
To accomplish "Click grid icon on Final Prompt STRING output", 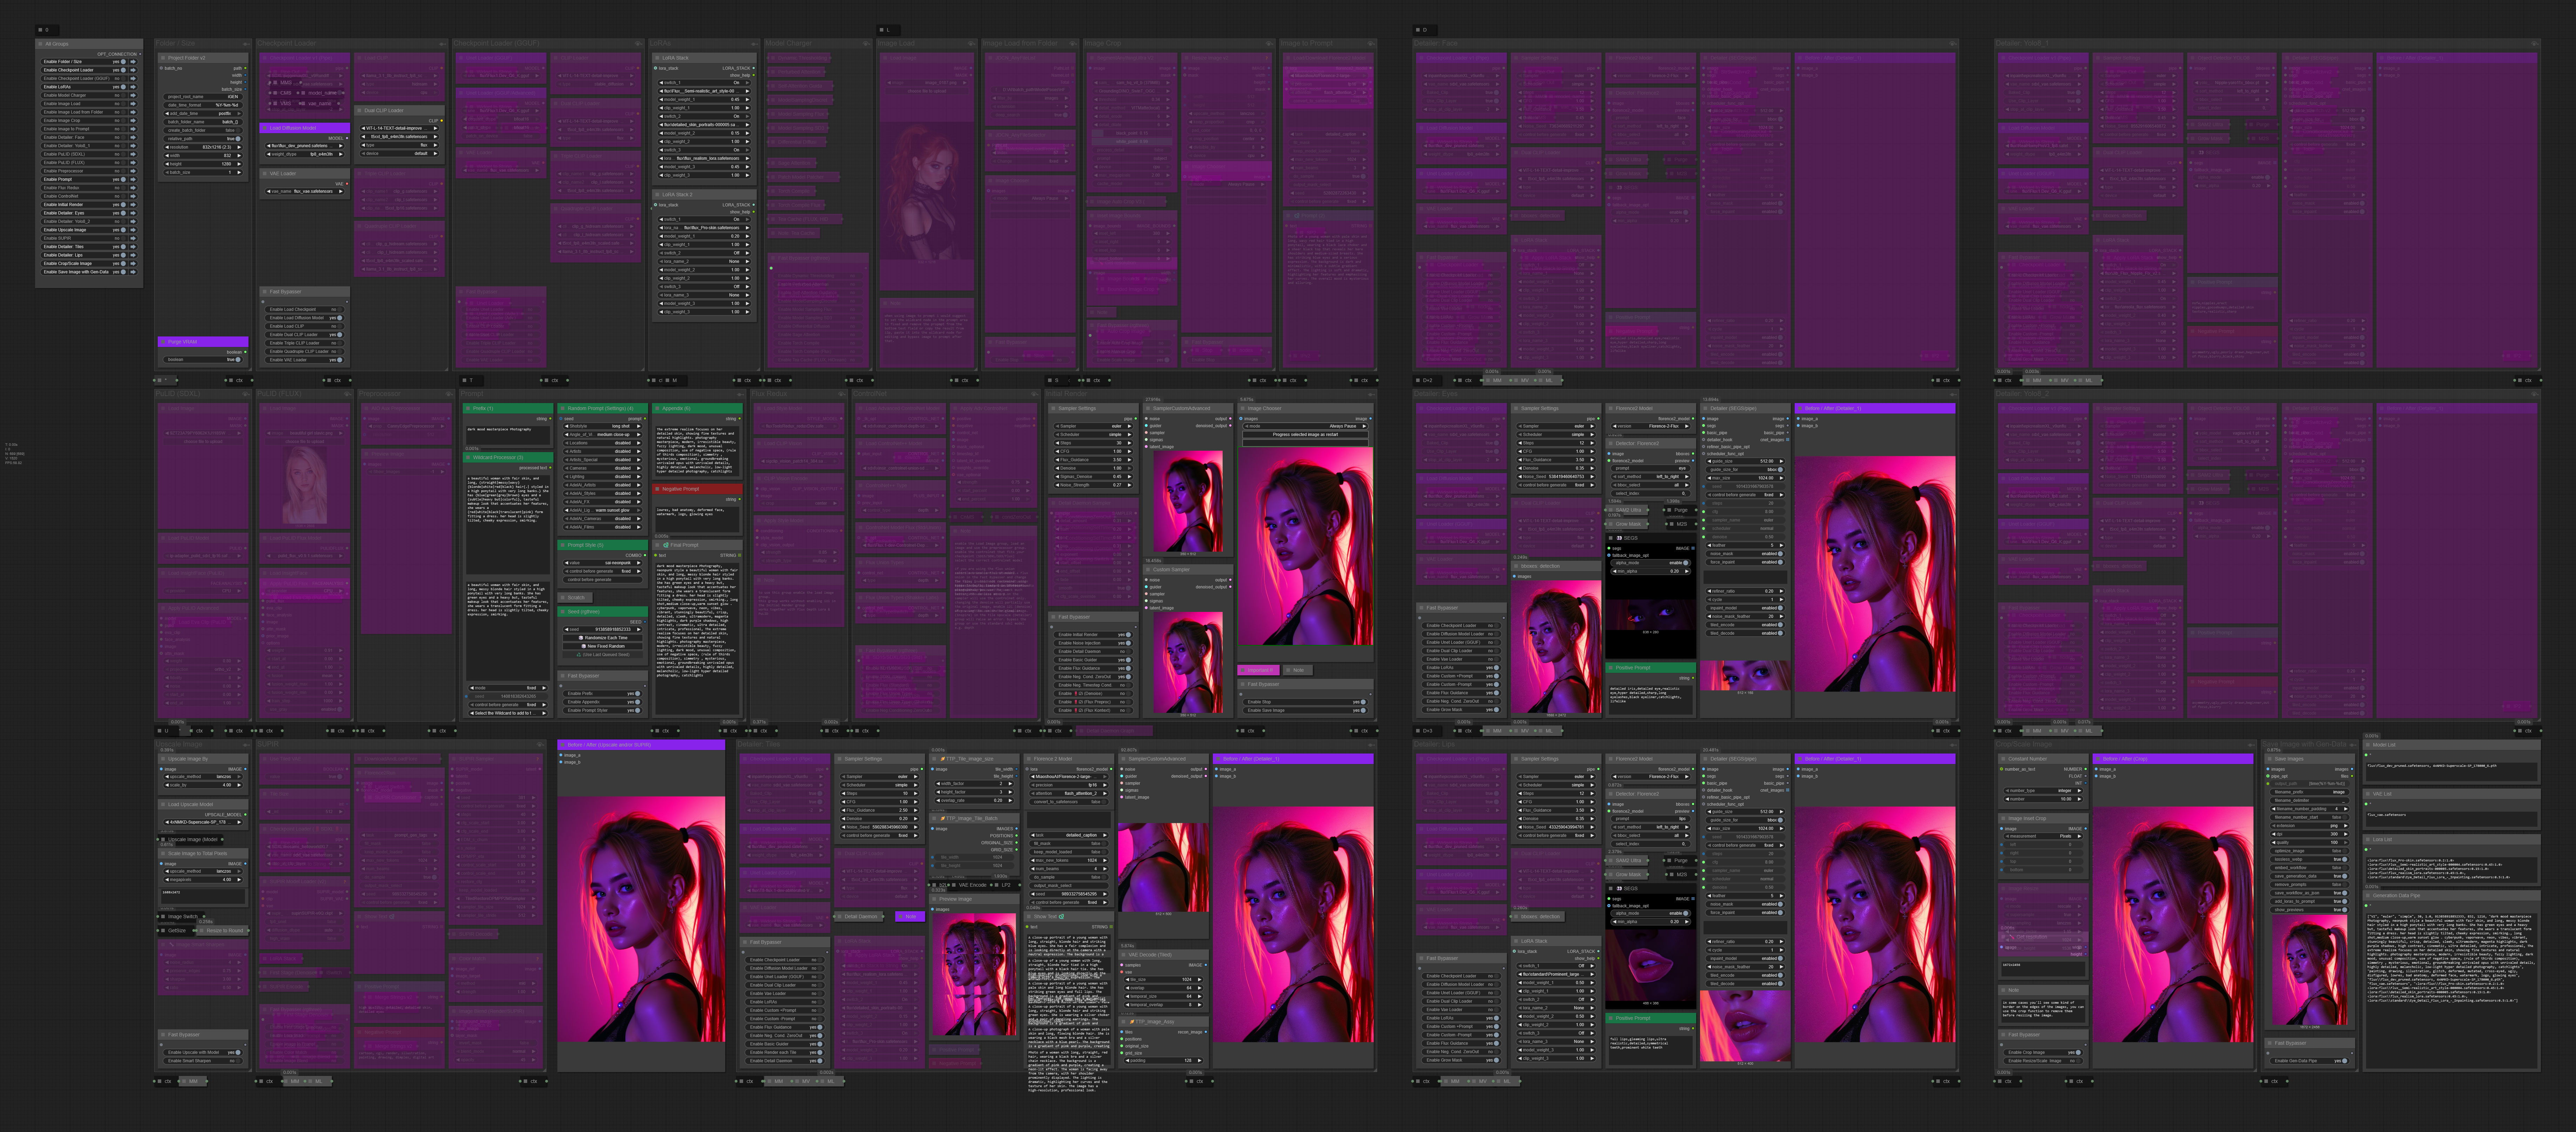I will tap(740, 555).
